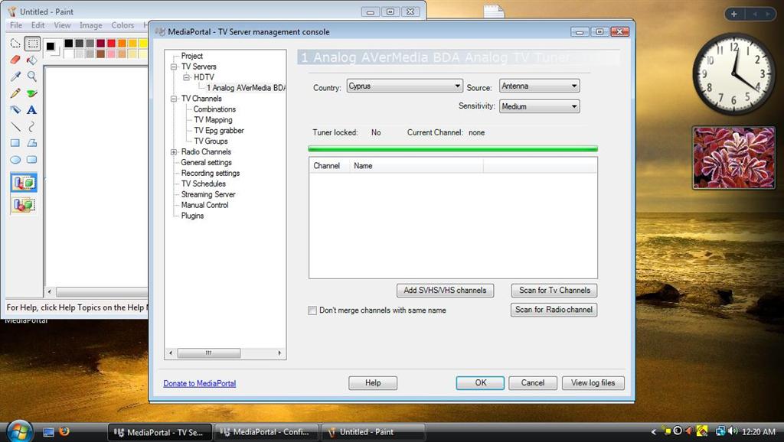Click Scan for Tv Channels button
Viewport: 784px width, 442px height.
(x=554, y=290)
